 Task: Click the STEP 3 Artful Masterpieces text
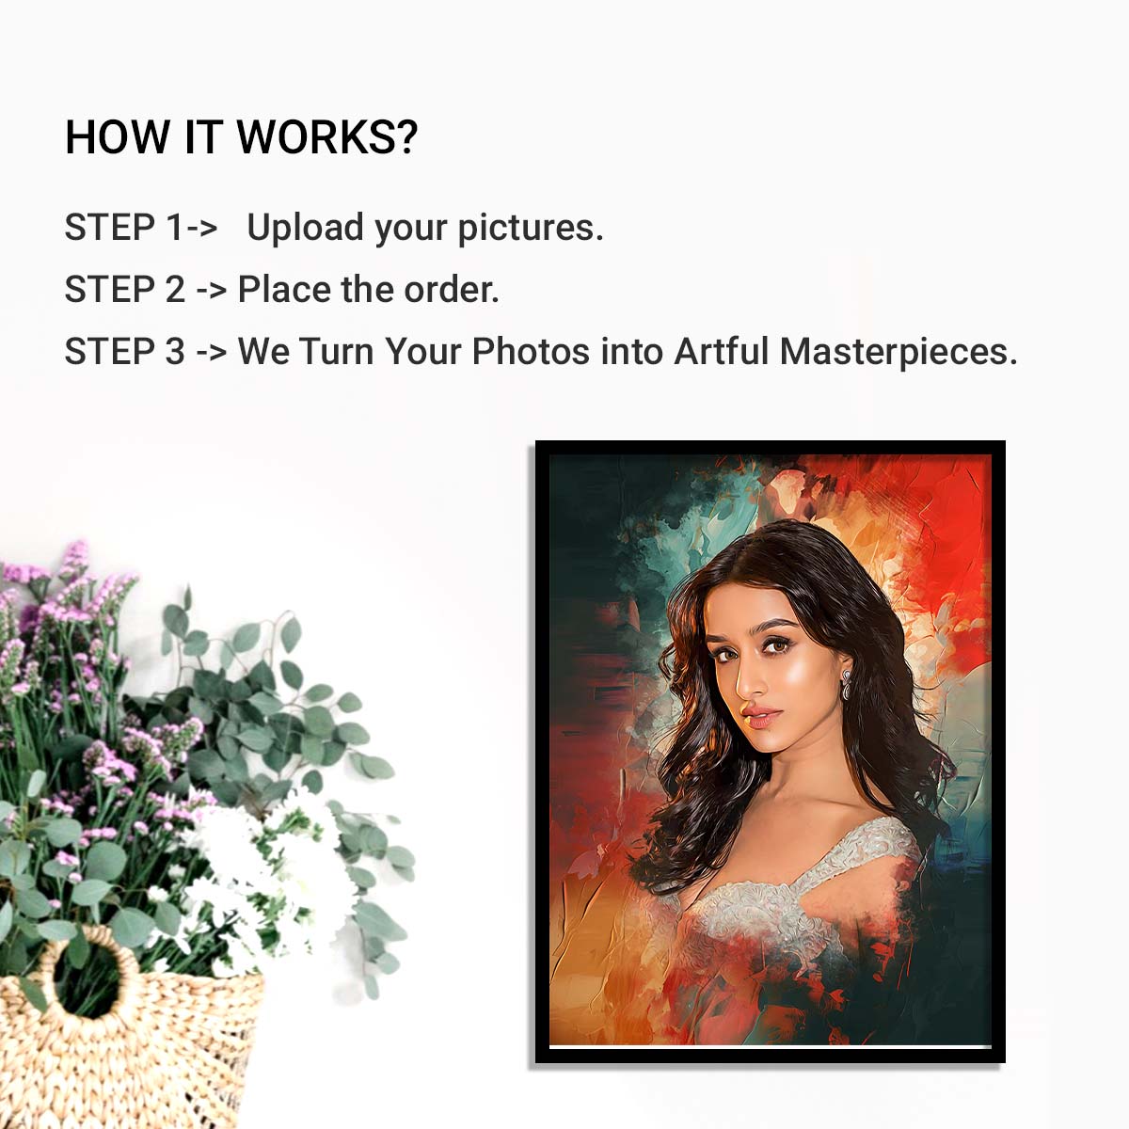[541, 352]
